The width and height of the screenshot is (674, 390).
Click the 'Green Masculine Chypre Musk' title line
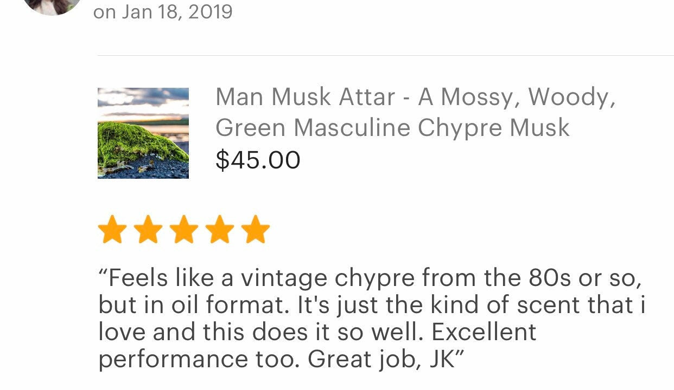coord(392,128)
